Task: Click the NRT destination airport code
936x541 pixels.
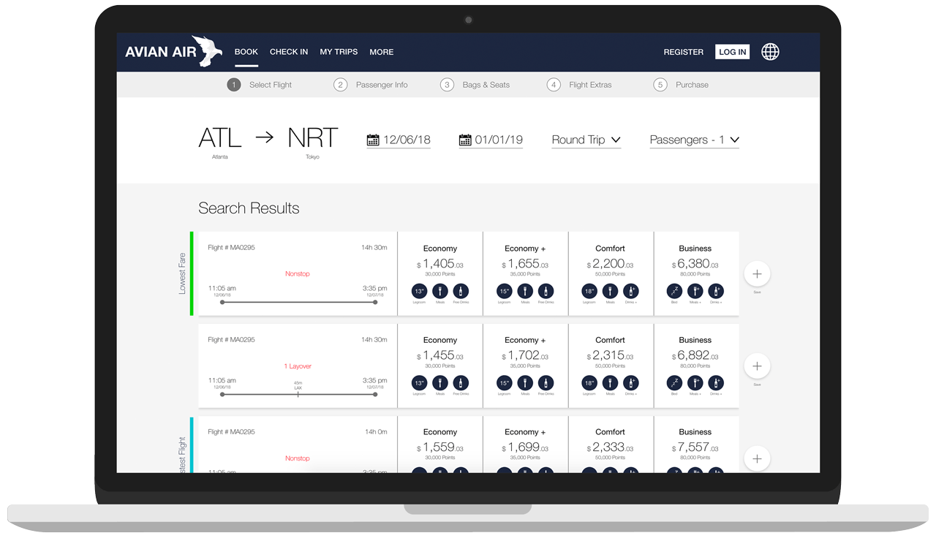Action: (313, 137)
